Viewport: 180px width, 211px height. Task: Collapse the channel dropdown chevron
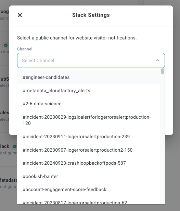158,60
